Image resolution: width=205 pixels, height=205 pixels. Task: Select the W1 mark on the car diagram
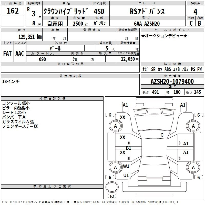click(x=126, y=166)
